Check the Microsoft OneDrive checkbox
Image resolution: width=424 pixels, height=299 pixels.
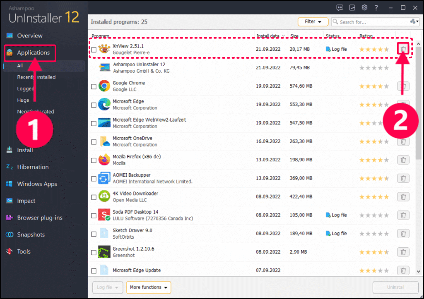pyautogui.click(x=94, y=142)
